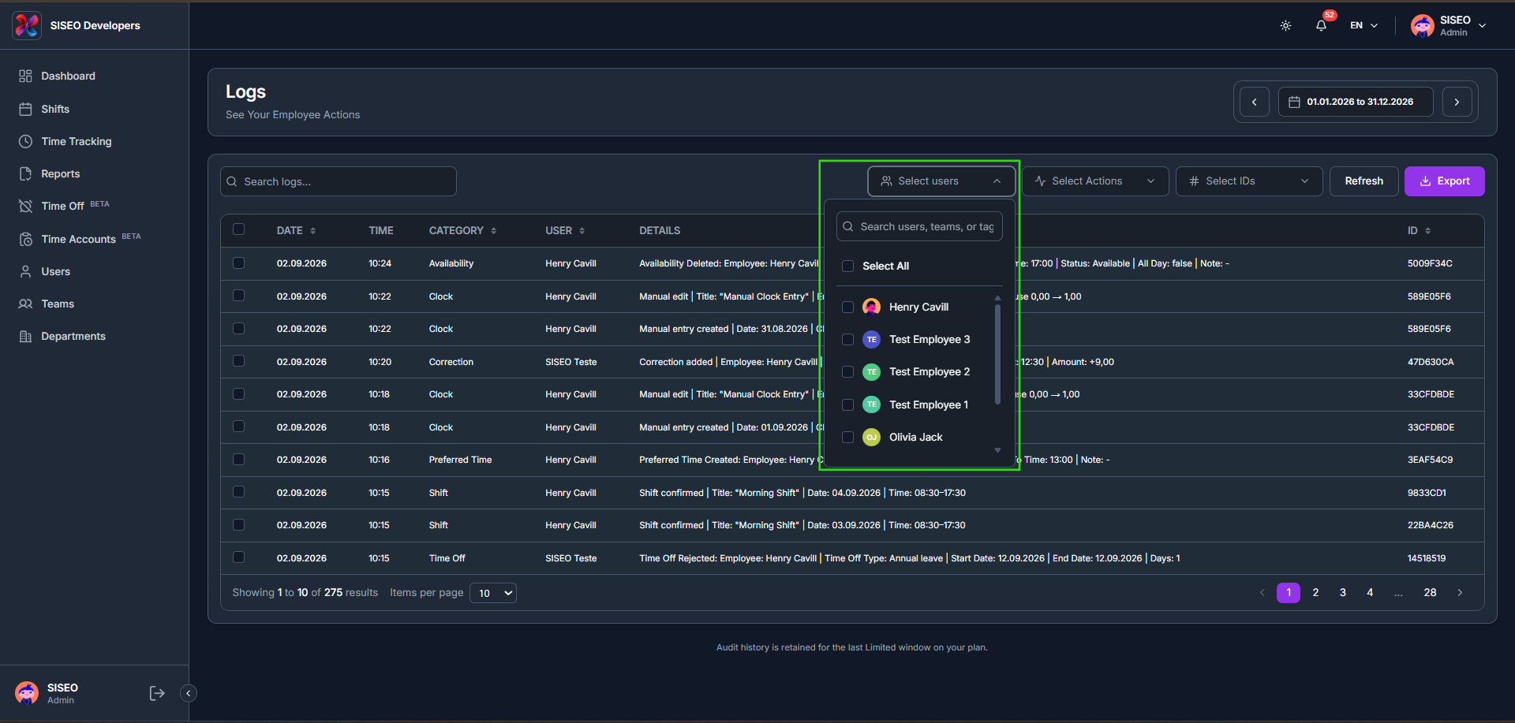Check the Test Employee 3 checkbox
1515x723 pixels.
(x=848, y=339)
